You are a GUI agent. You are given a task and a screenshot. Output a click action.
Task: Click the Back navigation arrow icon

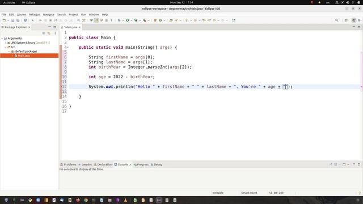coord(214,20)
